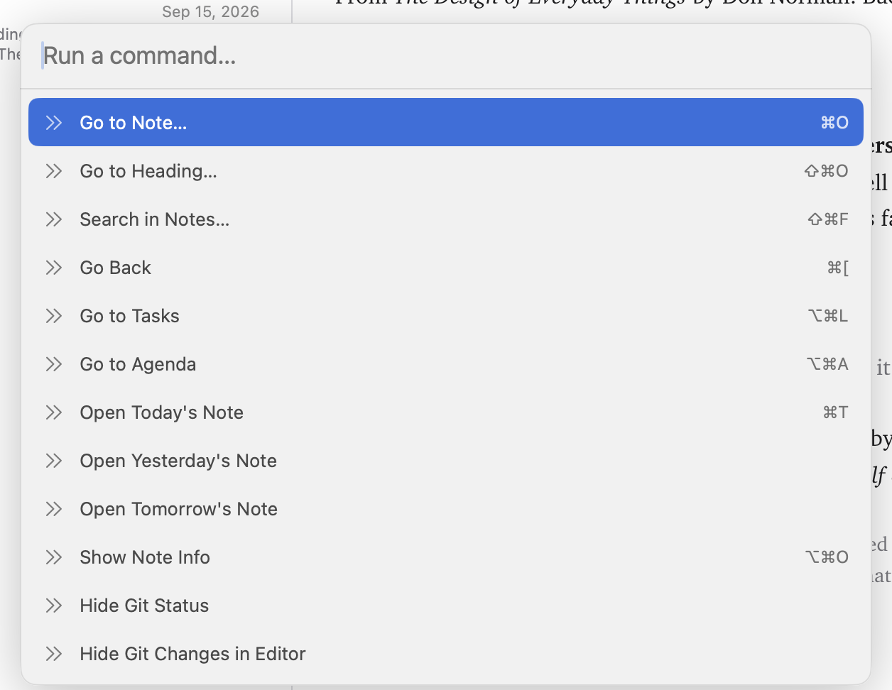This screenshot has height=690, width=892.
Task: Choose Open Tomorrow's Note command
Action: coord(446,508)
